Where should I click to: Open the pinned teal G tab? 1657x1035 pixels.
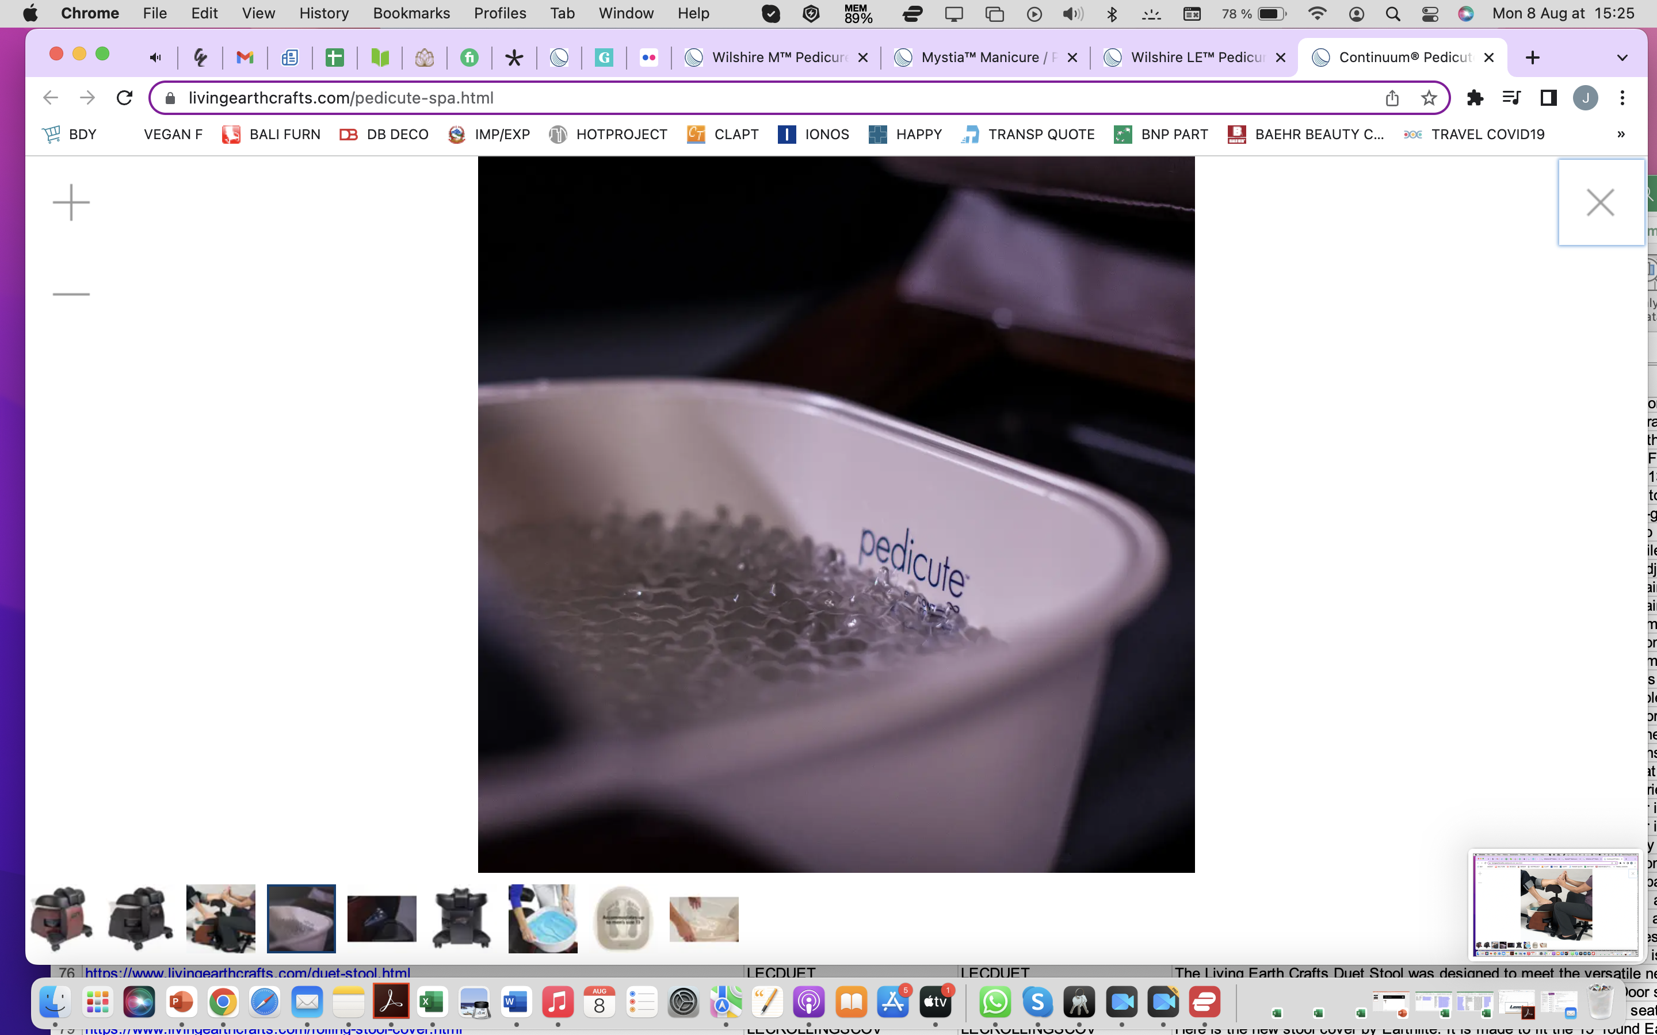tap(603, 57)
